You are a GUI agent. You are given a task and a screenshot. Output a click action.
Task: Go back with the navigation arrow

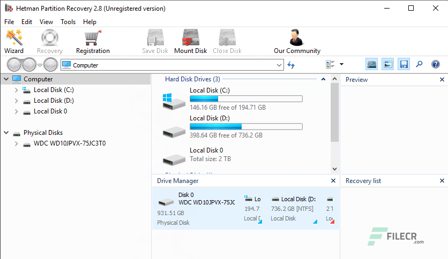click(x=14, y=65)
